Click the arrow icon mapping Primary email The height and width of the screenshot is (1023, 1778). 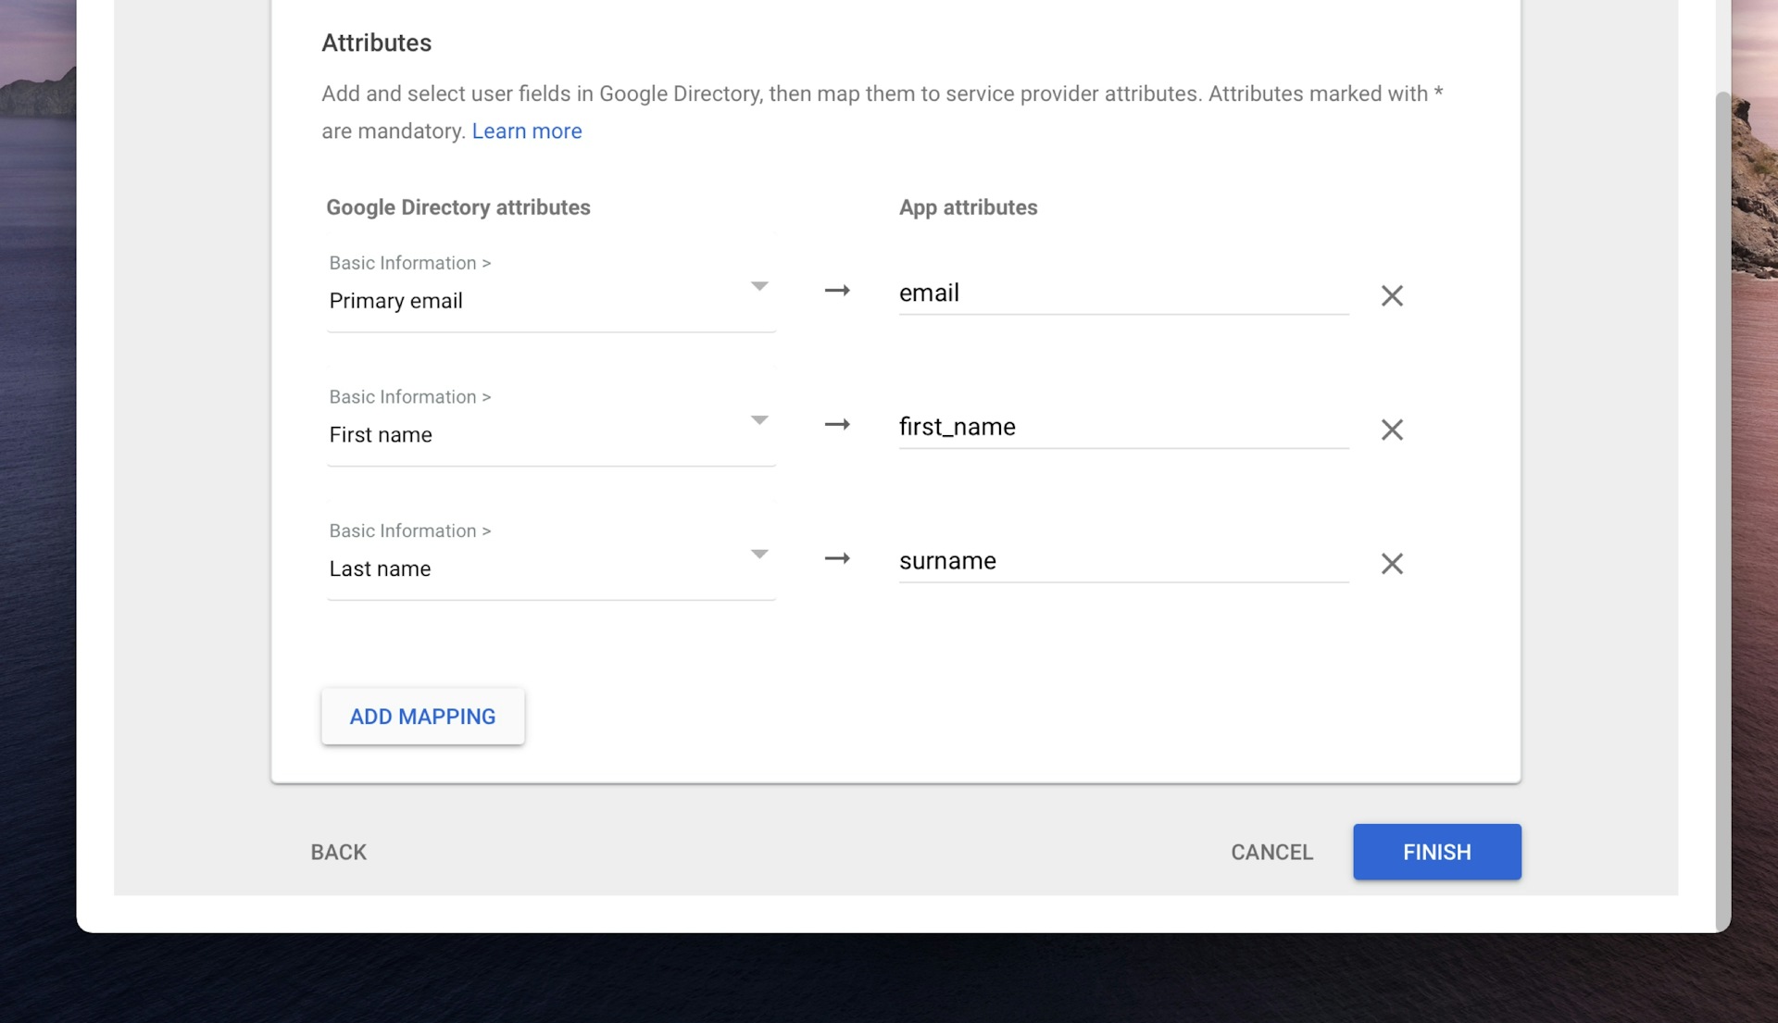click(x=838, y=290)
